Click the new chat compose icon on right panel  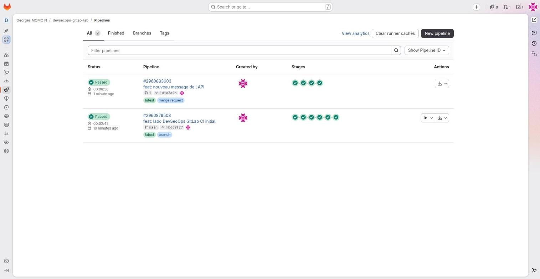[x=534, y=20]
